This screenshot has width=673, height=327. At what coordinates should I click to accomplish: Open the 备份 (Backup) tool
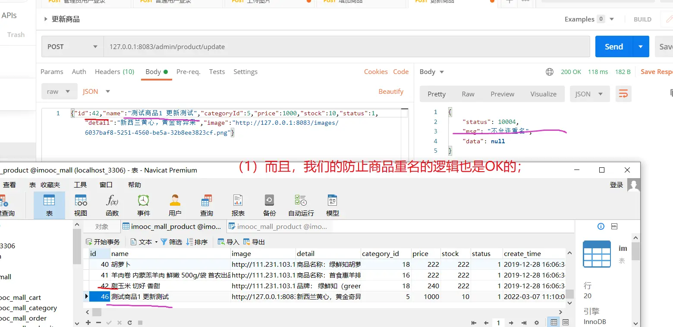[269, 205]
